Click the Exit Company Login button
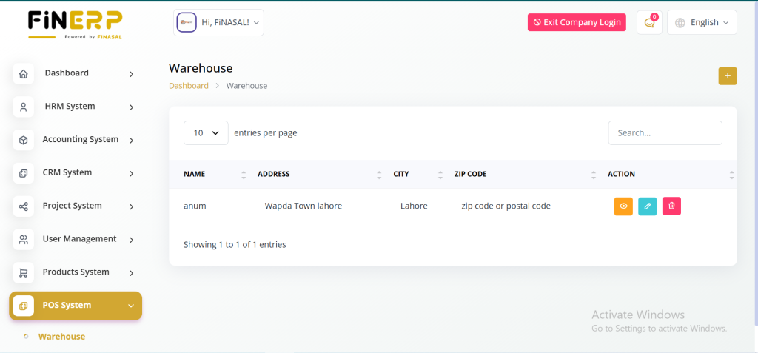 click(x=577, y=23)
